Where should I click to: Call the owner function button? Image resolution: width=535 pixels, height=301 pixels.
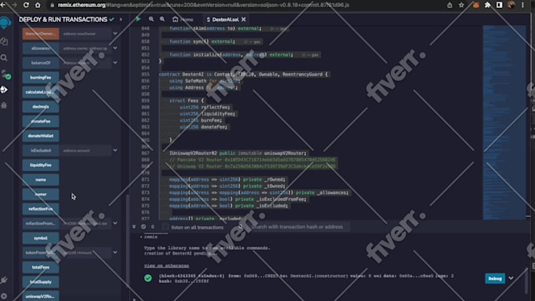coord(41,194)
